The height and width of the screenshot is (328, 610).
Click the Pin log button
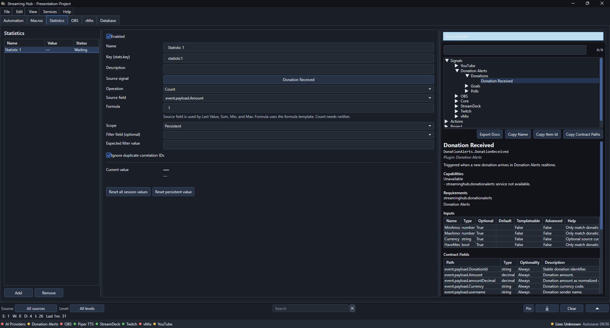pyautogui.click(x=528, y=308)
